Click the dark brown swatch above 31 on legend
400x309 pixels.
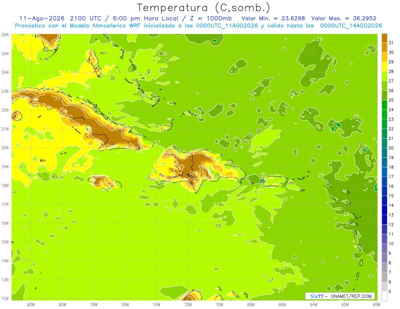pyautogui.click(x=385, y=38)
